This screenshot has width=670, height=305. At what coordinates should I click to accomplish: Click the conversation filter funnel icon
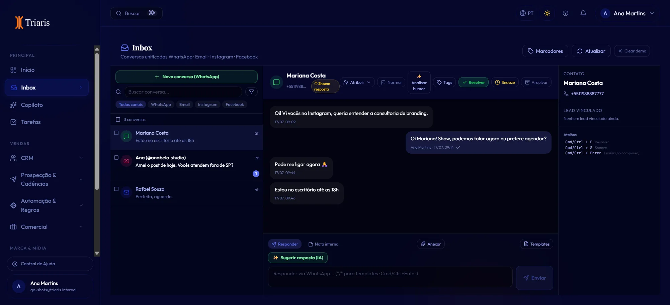coord(251,92)
